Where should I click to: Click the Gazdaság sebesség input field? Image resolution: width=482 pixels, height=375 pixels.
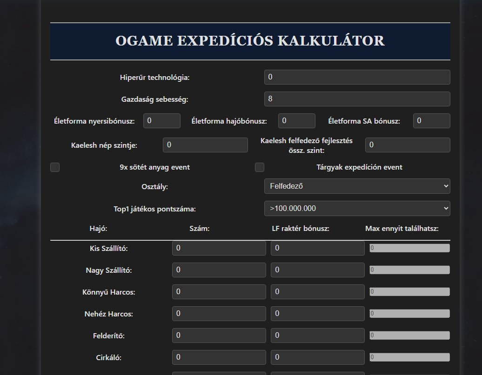point(357,99)
